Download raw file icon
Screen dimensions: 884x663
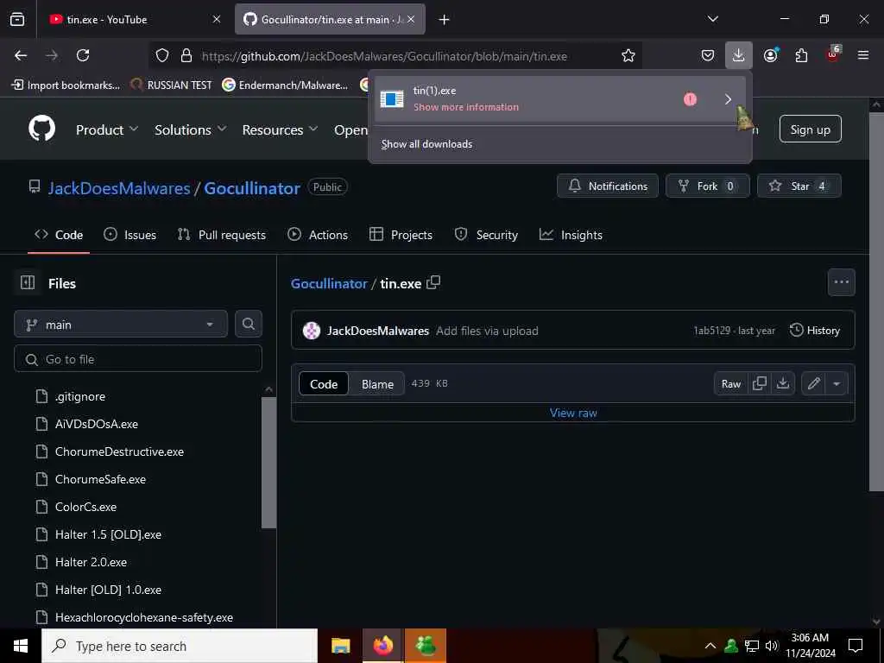(783, 384)
